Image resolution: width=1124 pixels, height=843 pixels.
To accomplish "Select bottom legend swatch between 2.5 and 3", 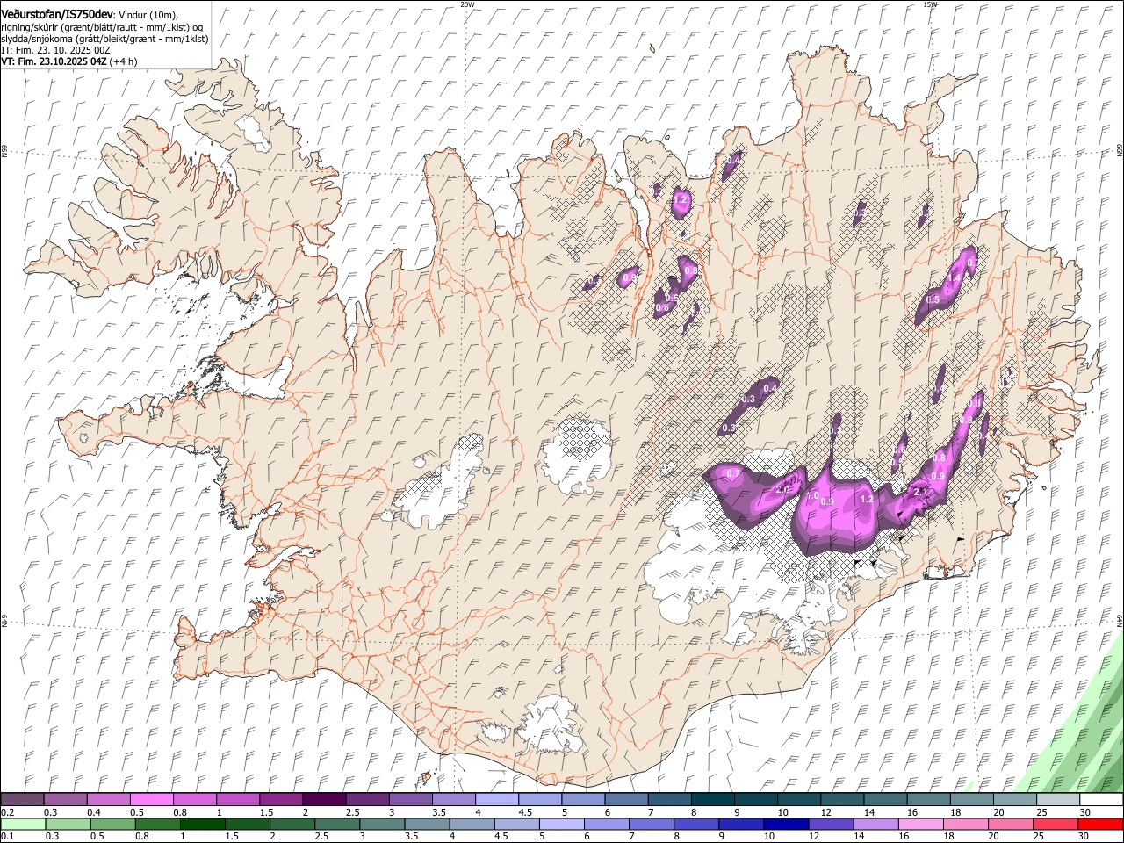I will coord(336,824).
